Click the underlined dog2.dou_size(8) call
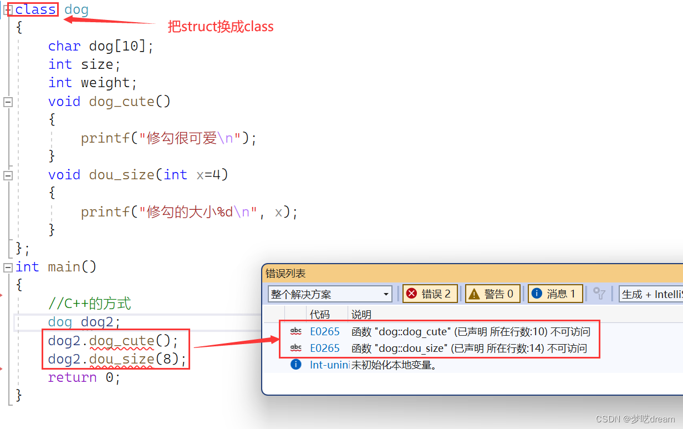This screenshot has width=683, height=429. click(117, 359)
